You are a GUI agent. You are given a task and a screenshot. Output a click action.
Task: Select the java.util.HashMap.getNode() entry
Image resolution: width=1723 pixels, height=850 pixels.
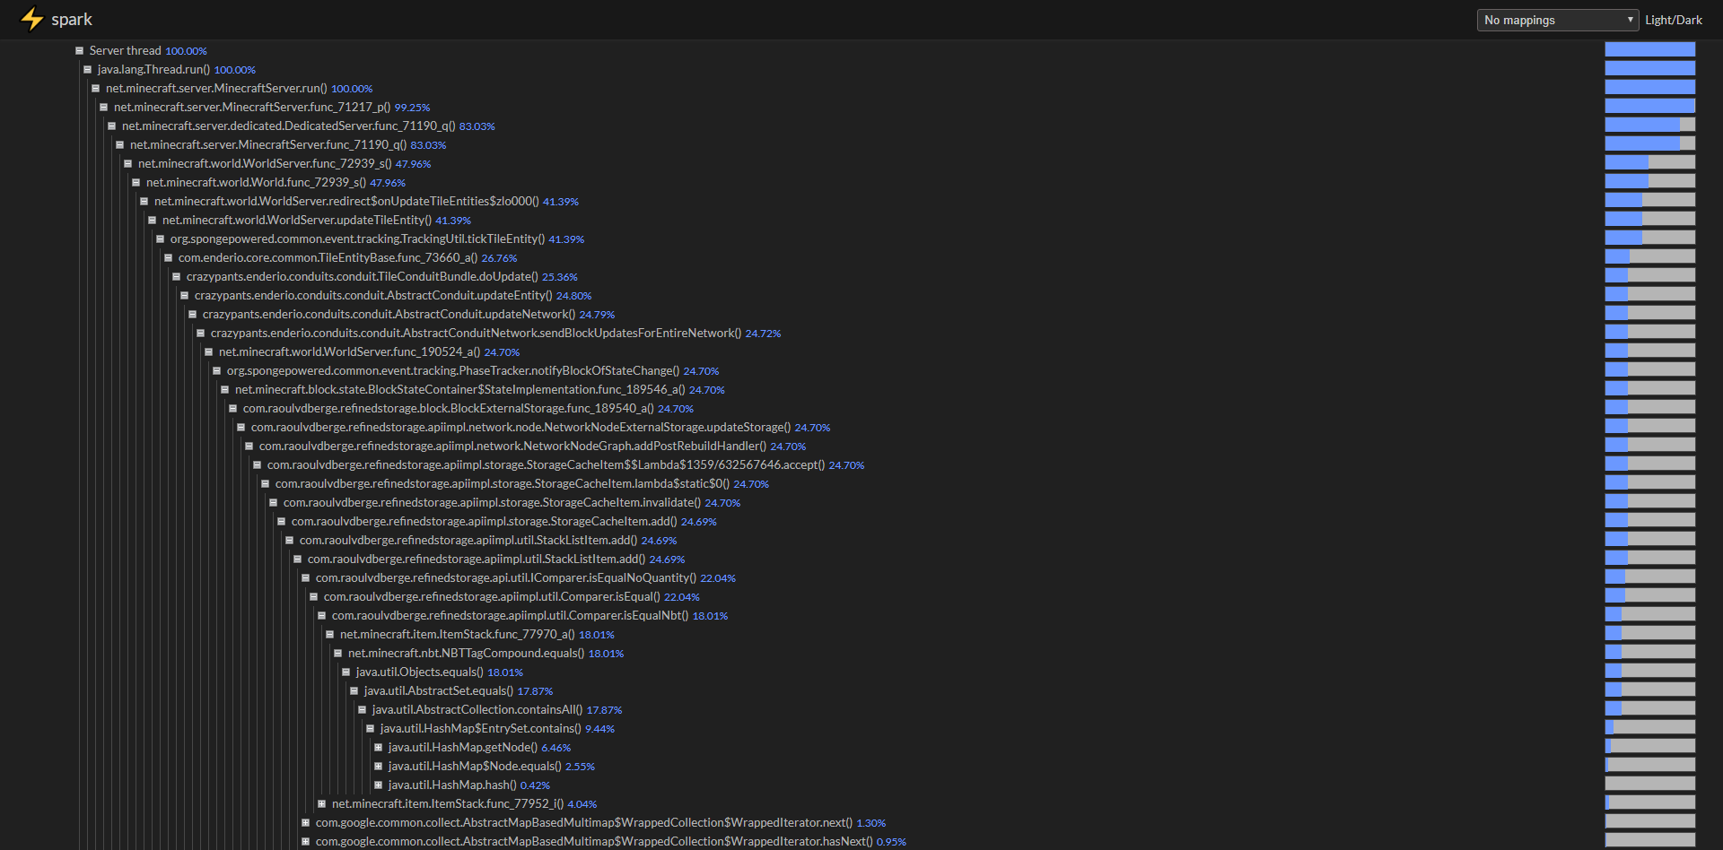click(x=463, y=747)
